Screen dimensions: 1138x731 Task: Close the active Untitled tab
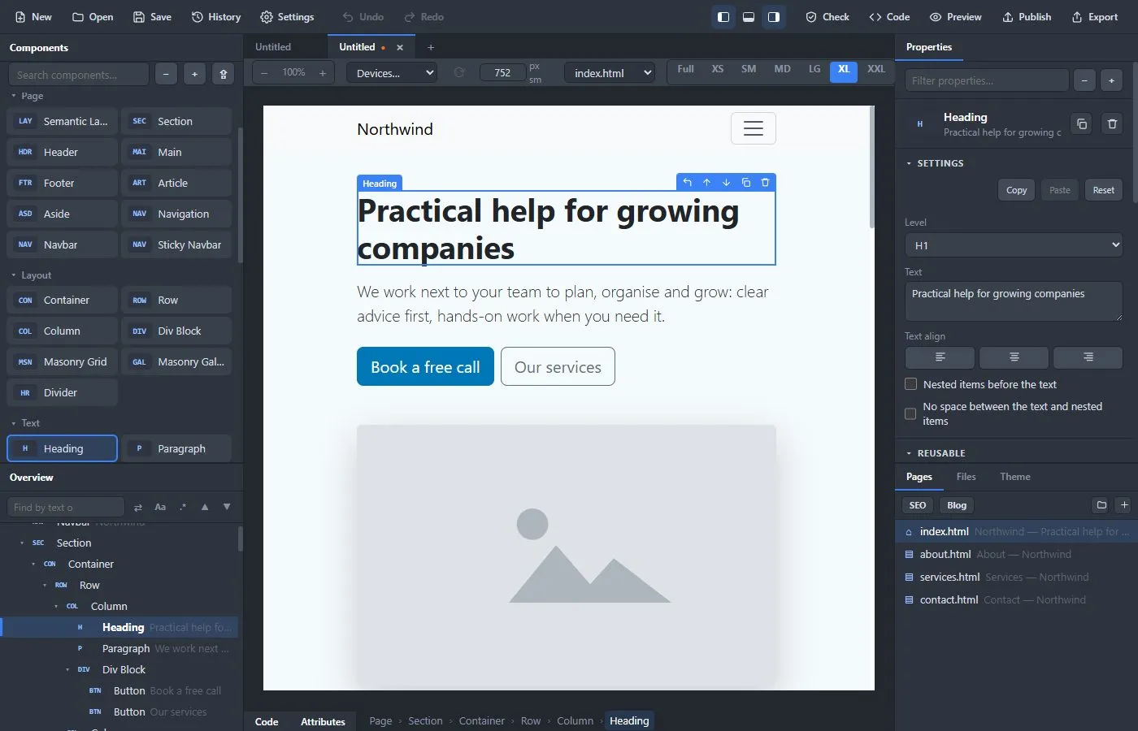tap(400, 47)
